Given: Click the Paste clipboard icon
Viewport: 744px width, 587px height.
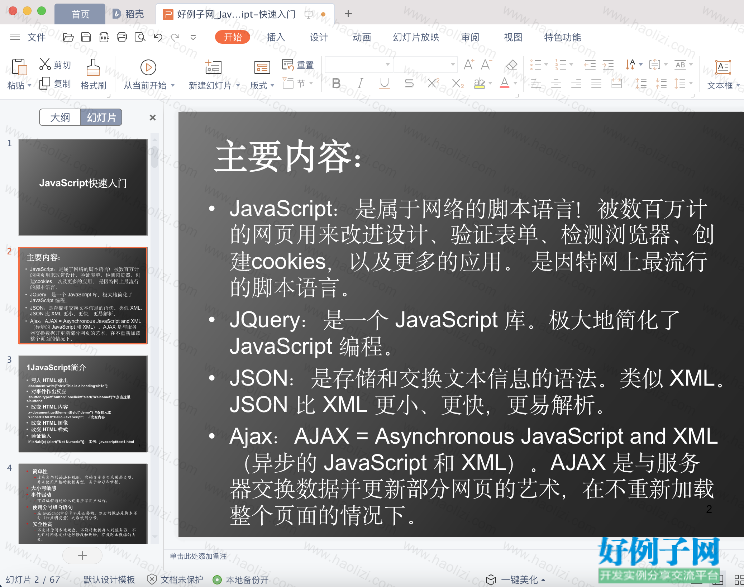Looking at the screenshot, I should coord(19,67).
